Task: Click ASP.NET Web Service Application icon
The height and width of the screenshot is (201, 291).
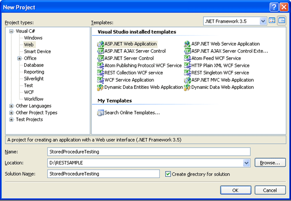Action: pyautogui.click(x=187, y=44)
